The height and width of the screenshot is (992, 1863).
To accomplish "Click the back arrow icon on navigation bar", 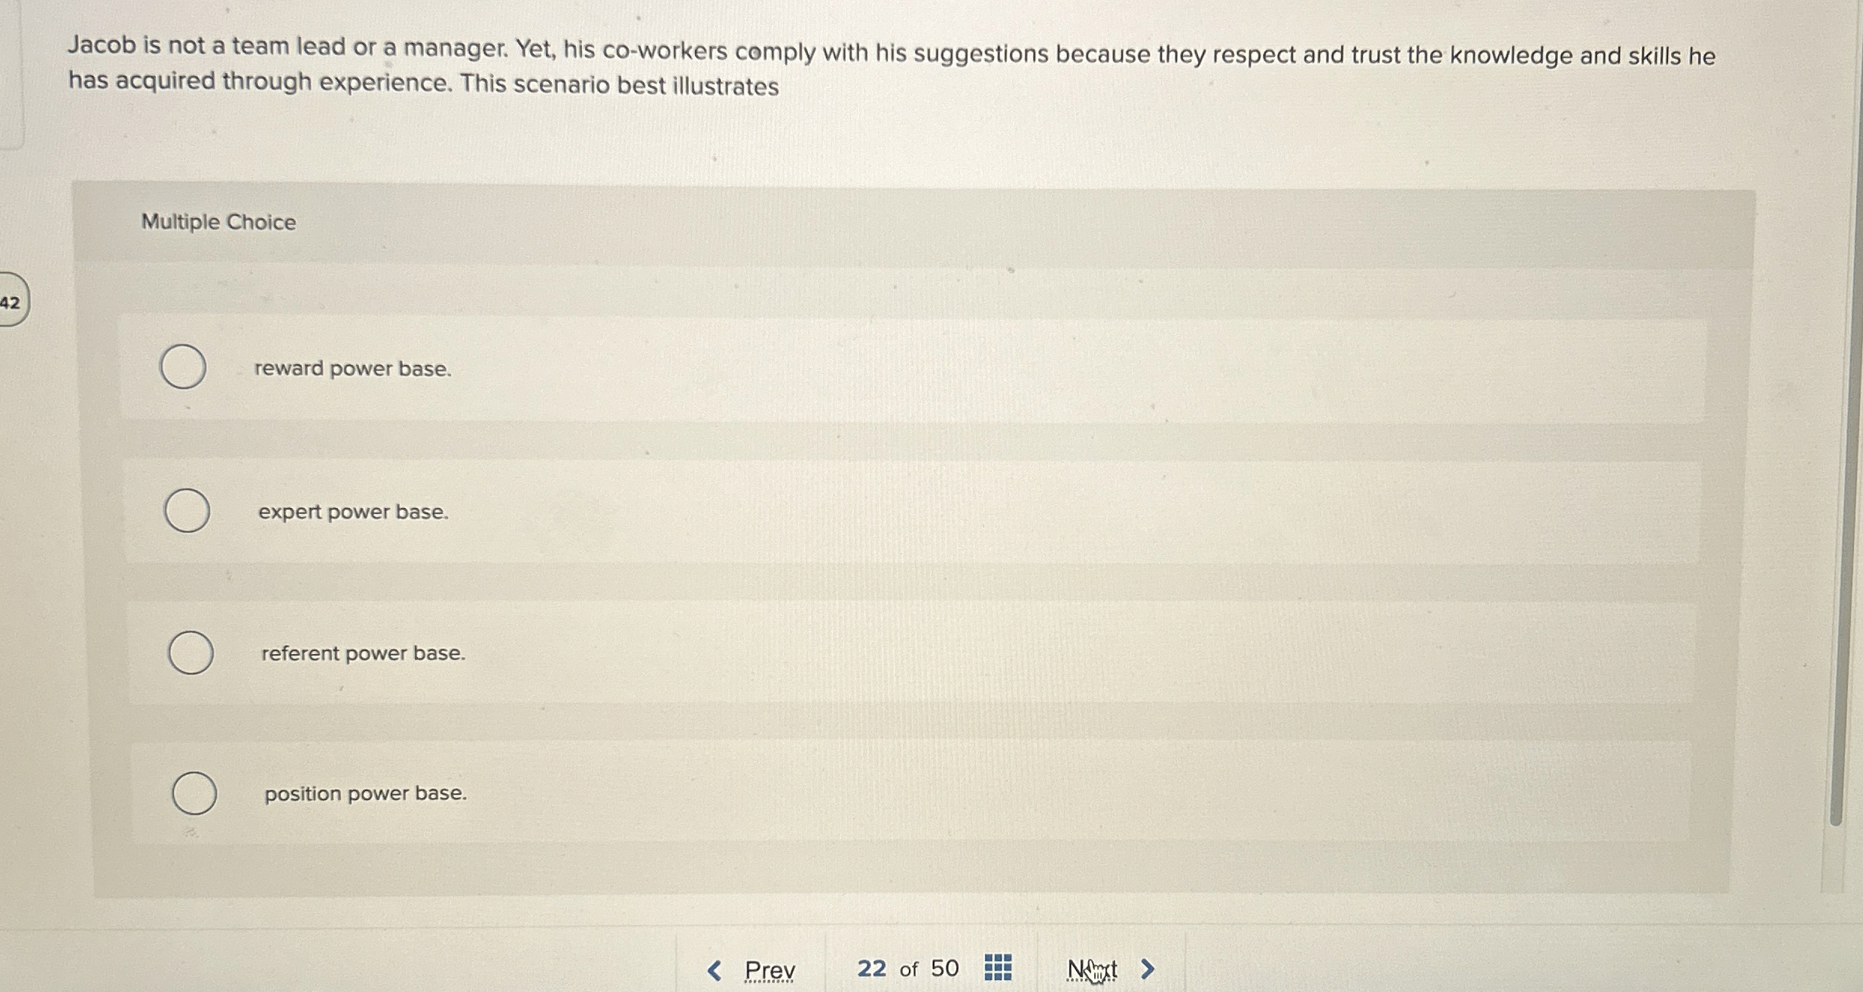I will (713, 968).
